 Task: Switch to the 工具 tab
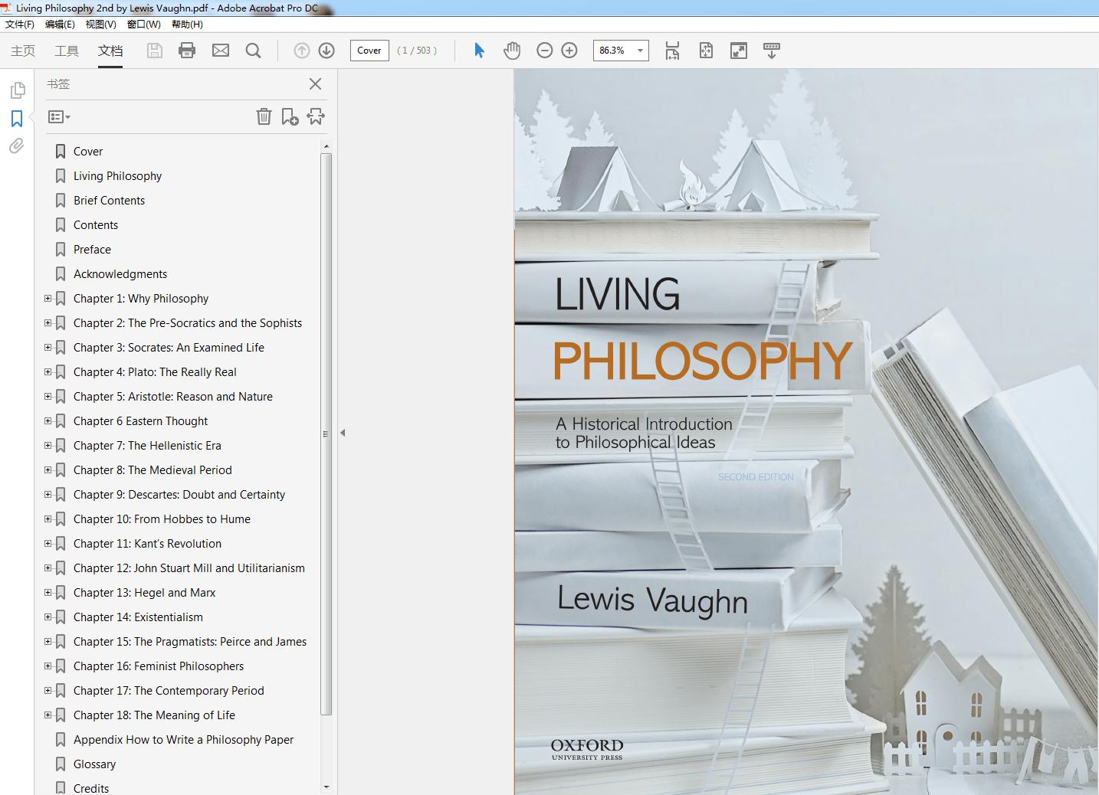click(x=67, y=51)
